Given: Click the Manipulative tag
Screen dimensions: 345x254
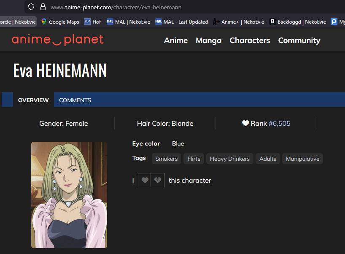Looking at the screenshot, I should point(302,159).
